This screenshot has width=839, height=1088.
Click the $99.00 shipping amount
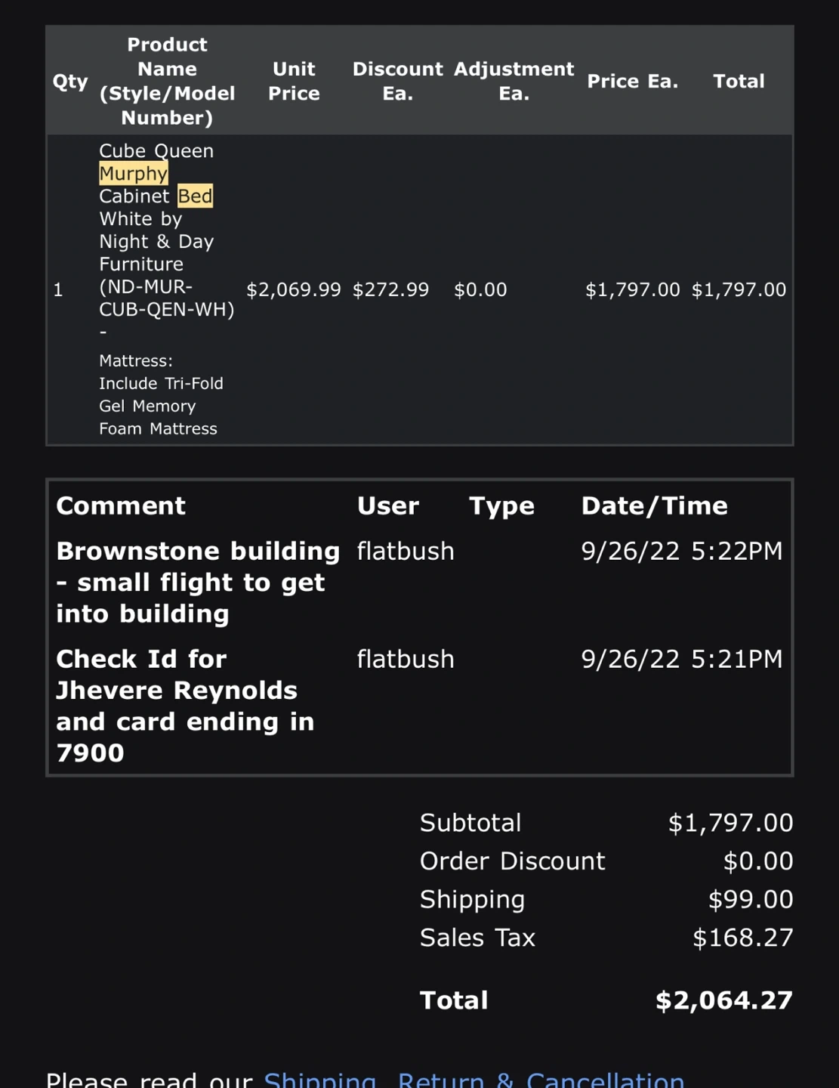tap(750, 900)
